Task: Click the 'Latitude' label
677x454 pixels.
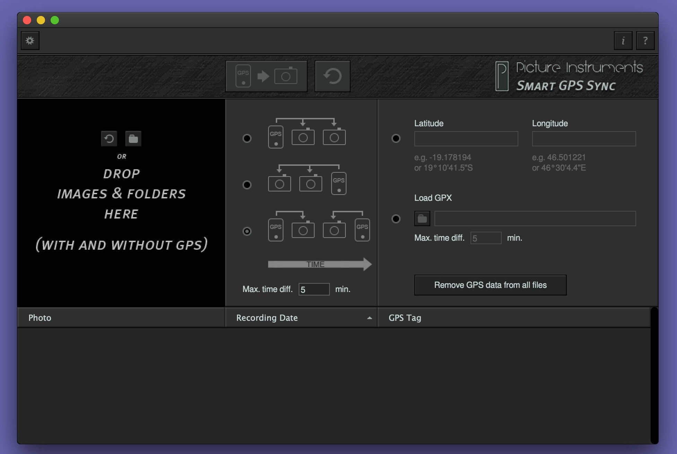Action: click(x=429, y=123)
